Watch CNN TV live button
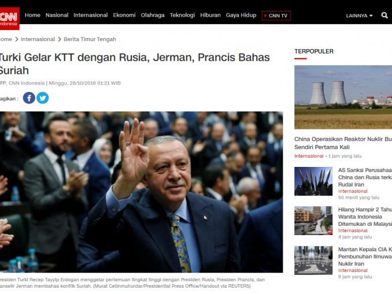This screenshot has width=392, height=294. point(276,16)
